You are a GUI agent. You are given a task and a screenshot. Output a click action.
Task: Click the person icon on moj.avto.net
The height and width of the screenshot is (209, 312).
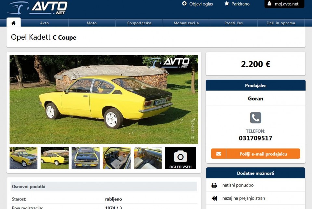[x=269, y=4]
